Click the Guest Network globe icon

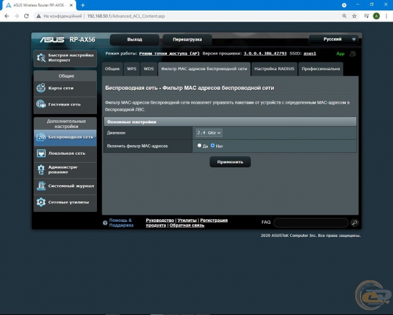tap(41, 104)
